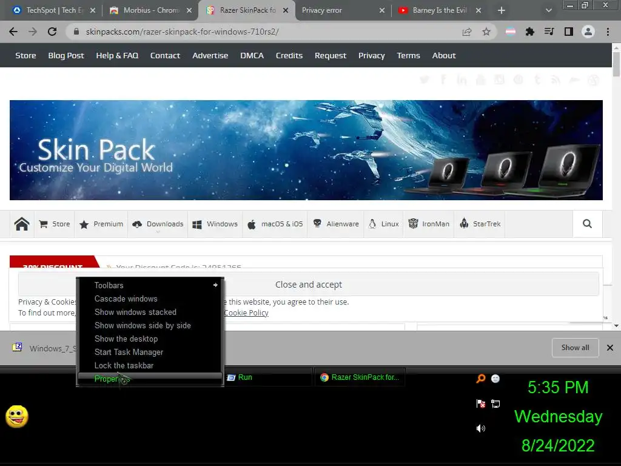The image size is (621, 466).
Task: Switch to the Run taskbar window
Action: coord(267,377)
